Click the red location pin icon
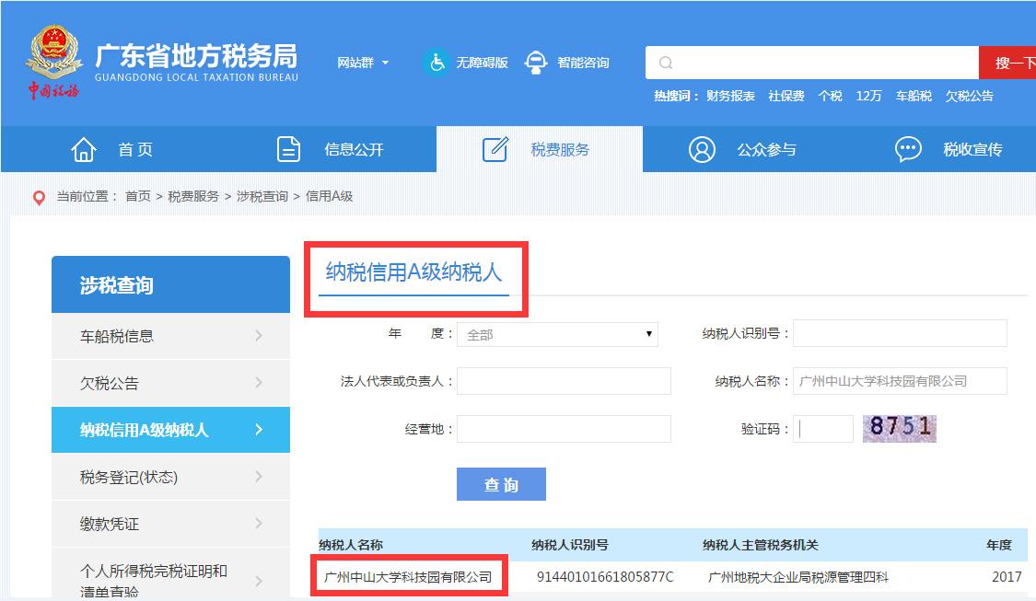Image resolution: width=1036 pixels, height=601 pixels. tap(39, 198)
